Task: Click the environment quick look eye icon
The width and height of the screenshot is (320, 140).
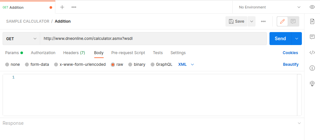Action: (312, 7)
